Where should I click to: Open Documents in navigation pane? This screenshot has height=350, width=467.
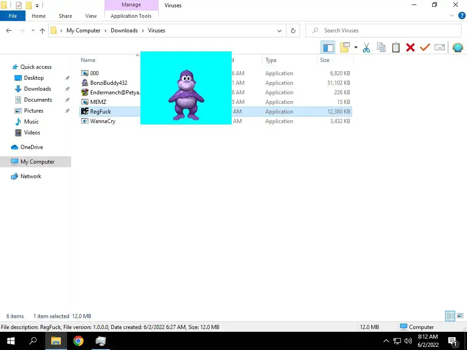coord(38,100)
